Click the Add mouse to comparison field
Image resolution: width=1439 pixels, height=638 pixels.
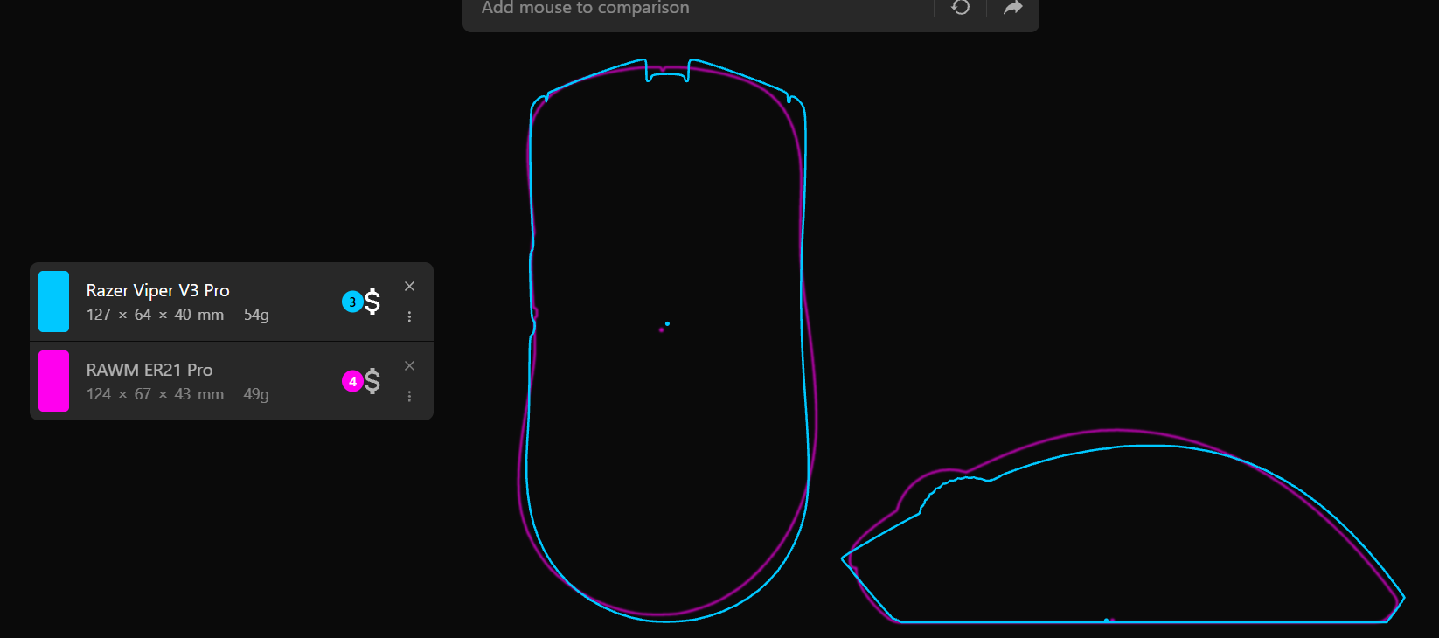(x=699, y=9)
